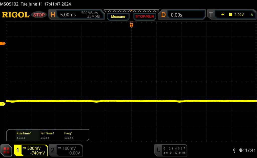Select the RiseTime1 measurement
This screenshot has width=257, height=158.
(x=24, y=135)
